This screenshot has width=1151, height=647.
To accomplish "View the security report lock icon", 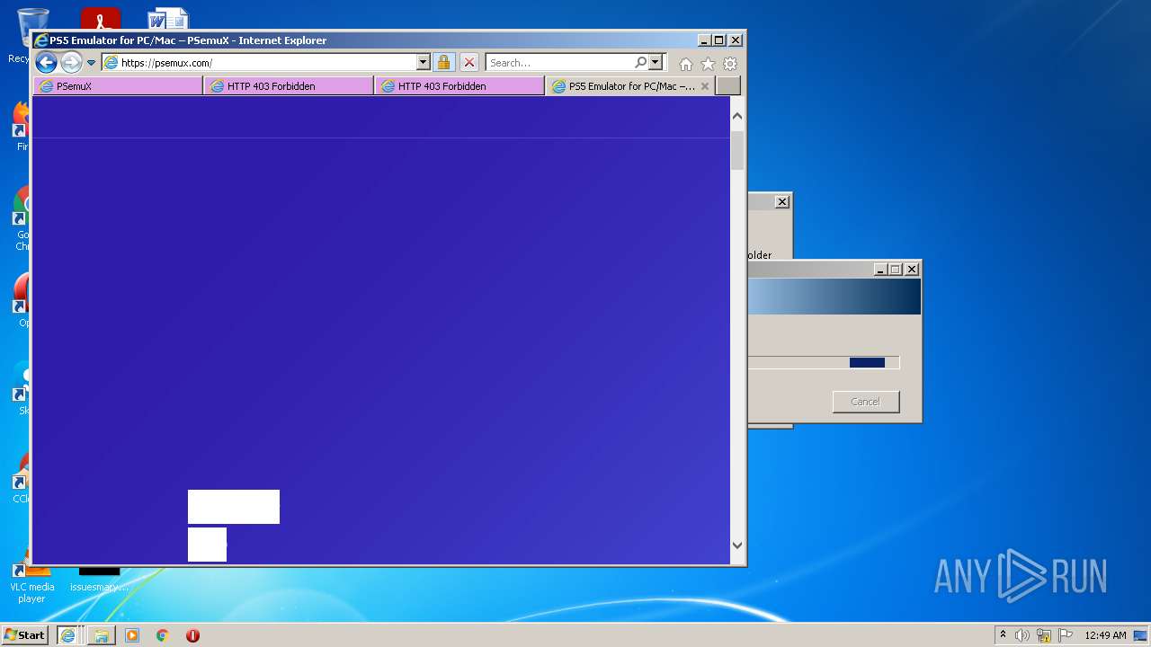I will (x=443, y=63).
